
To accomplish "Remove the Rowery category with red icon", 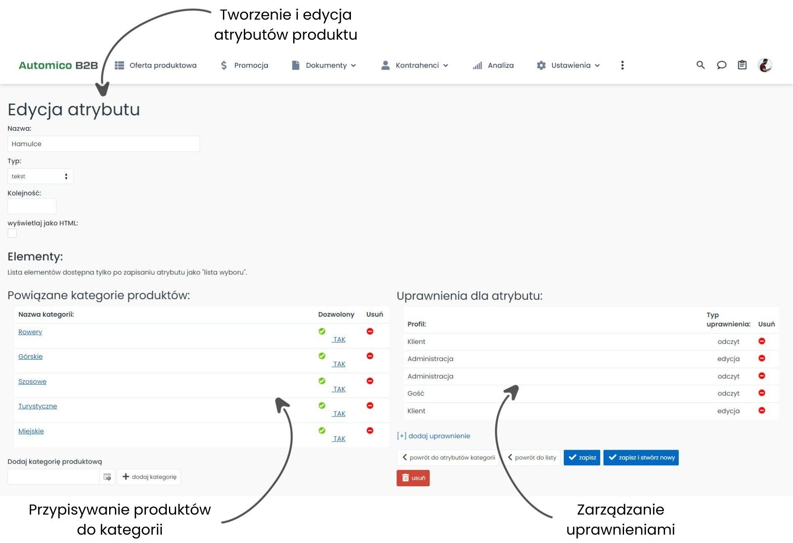I will click(370, 331).
